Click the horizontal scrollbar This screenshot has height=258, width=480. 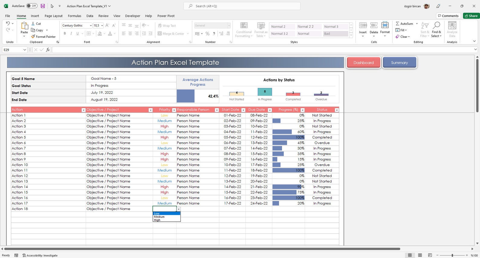pos(202,249)
